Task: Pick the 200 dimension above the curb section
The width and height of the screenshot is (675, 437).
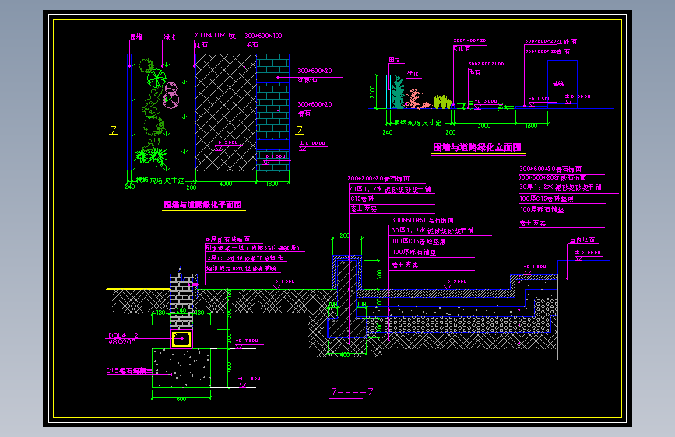Action: coord(344,236)
